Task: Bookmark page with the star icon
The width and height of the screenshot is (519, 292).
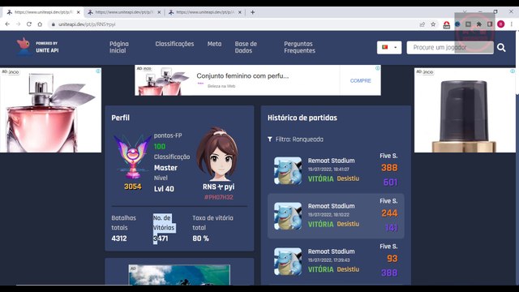Action: click(x=433, y=24)
